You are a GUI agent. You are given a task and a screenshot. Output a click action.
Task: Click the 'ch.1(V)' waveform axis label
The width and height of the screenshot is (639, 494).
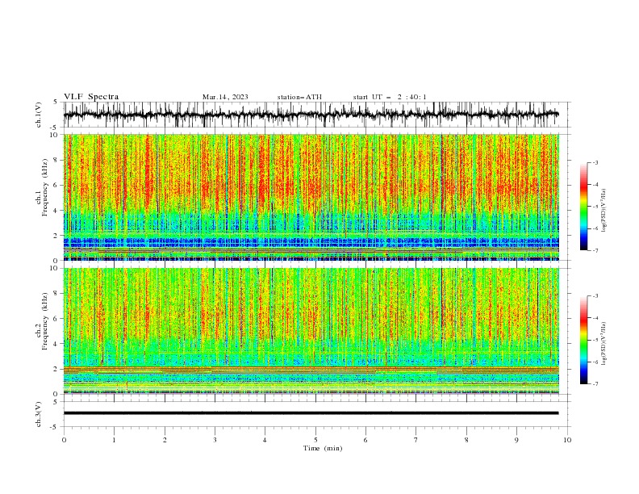click(39, 115)
